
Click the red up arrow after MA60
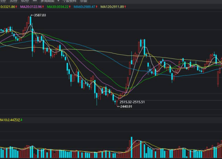(97, 6)
